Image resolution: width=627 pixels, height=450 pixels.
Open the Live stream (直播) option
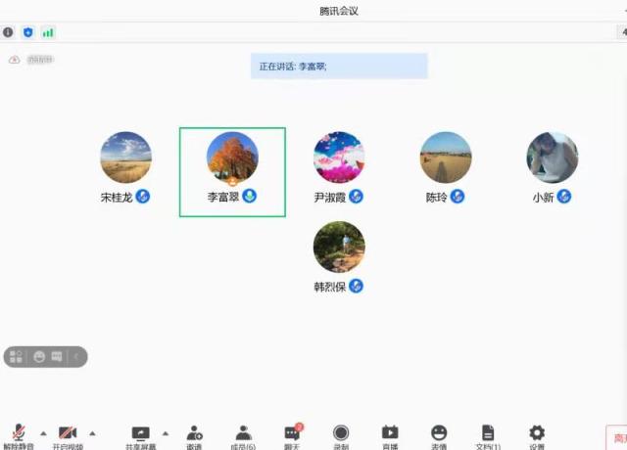pyautogui.click(x=390, y=434)
